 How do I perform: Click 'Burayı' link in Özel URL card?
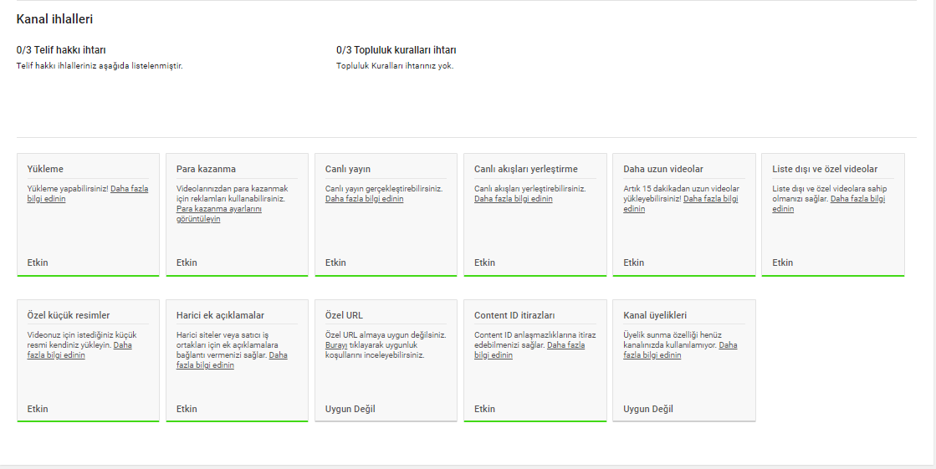(336, 344)
